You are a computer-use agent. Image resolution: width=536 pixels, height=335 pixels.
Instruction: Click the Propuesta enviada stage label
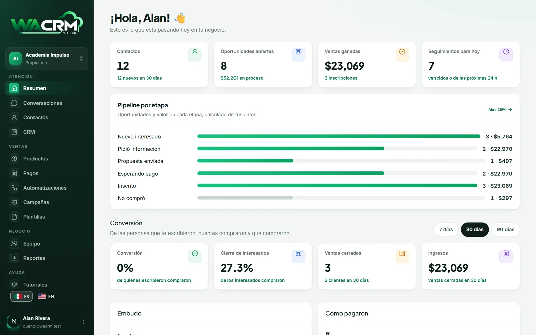(140, 161)
